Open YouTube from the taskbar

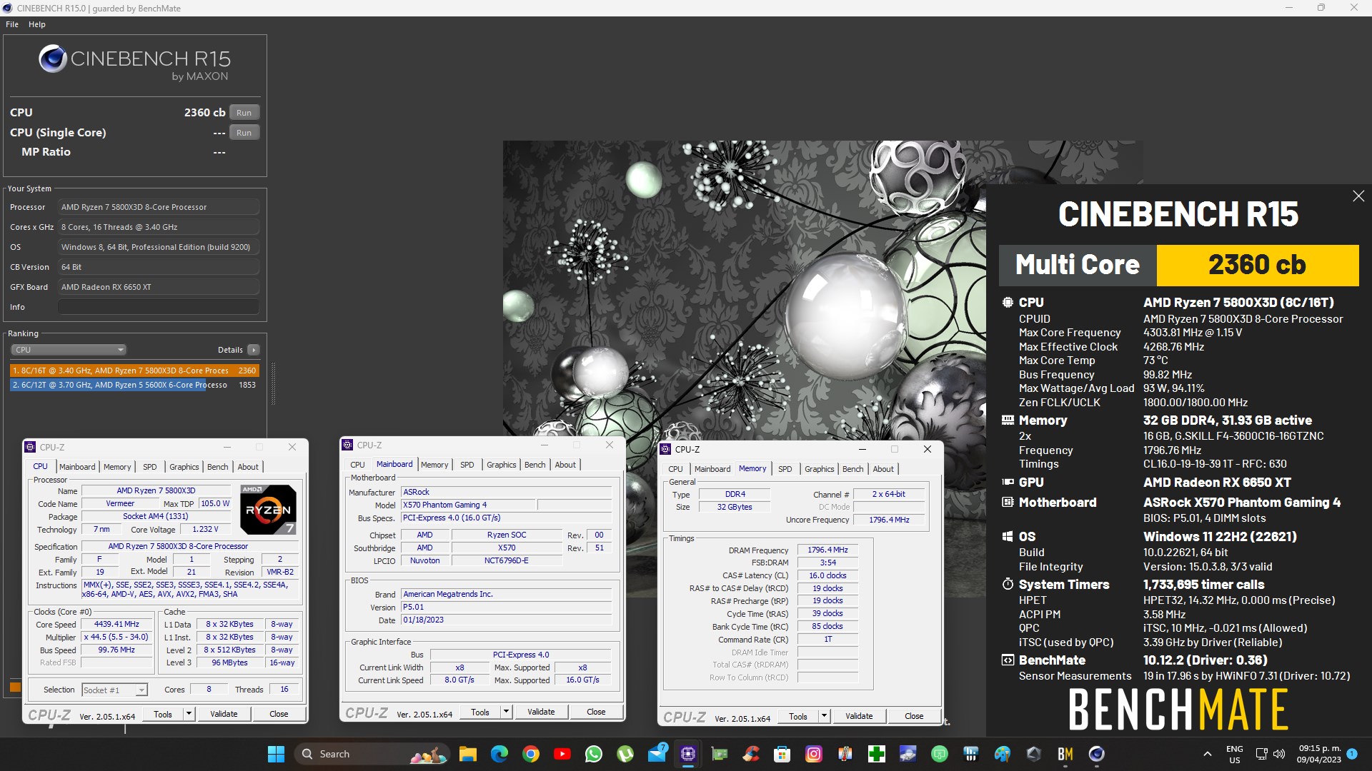coord(562,754)
